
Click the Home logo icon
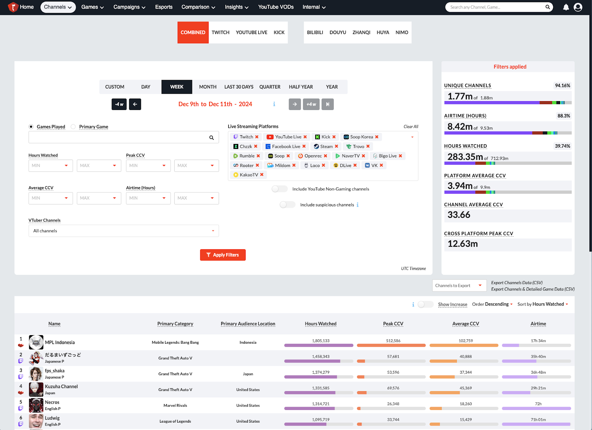[13, 7]
